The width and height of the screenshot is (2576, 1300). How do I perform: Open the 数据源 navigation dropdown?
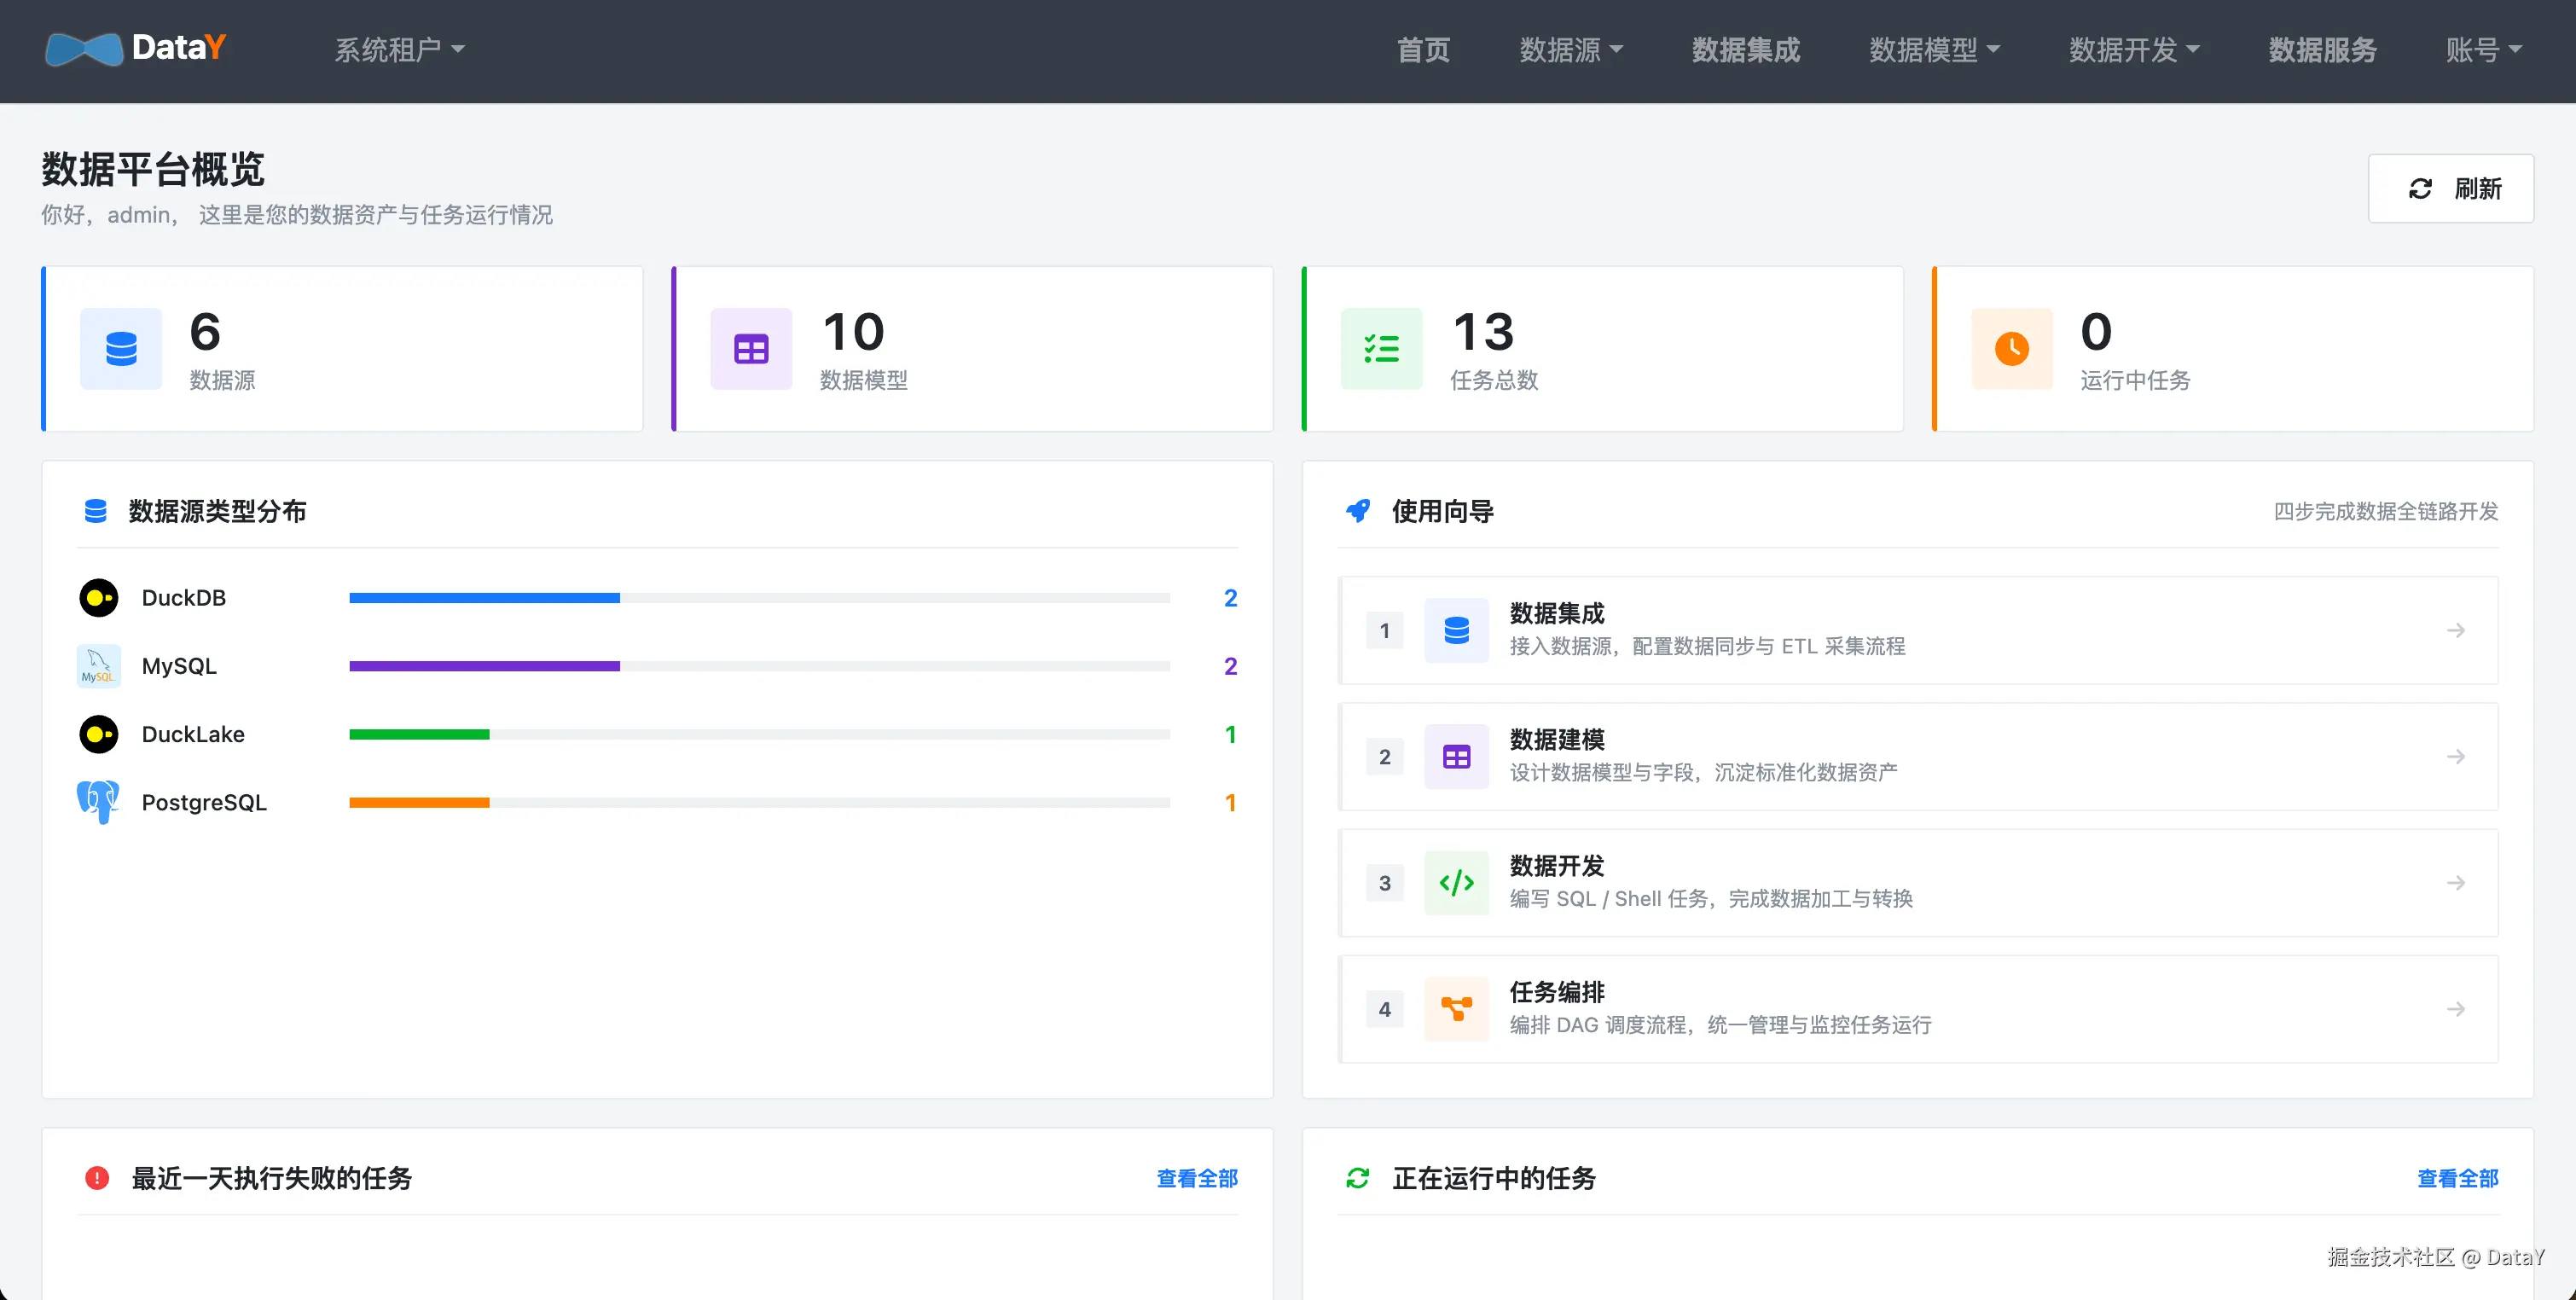pos(1571,49)
